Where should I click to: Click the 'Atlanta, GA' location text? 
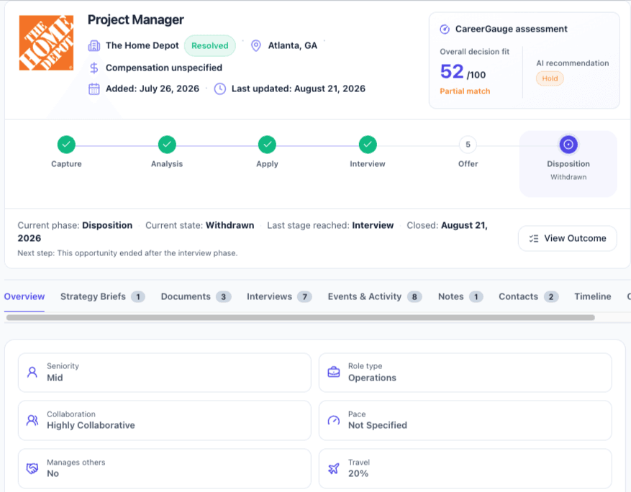(x=293, y=46)
